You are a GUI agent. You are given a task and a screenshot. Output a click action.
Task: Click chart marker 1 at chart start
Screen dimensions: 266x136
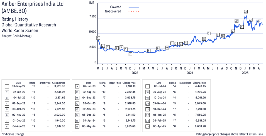(98, 38)
